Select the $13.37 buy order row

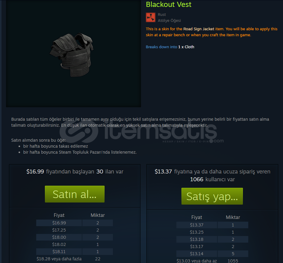point(212,225)
